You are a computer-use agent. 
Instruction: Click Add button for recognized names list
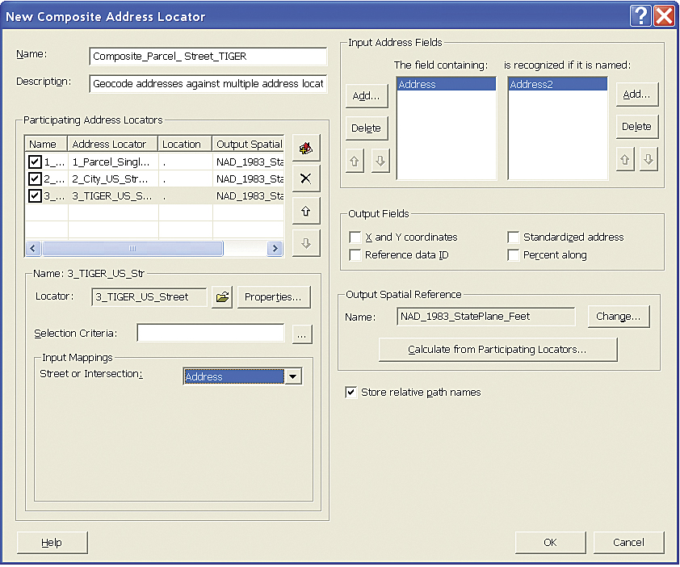(637, 94)
